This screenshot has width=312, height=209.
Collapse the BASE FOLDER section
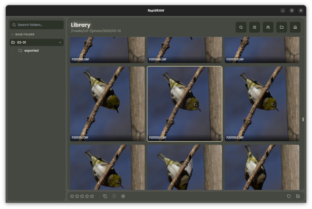(x=23, y=34)
